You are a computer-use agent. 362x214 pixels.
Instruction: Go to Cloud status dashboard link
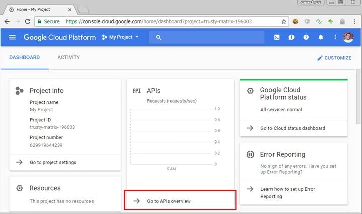point(294,128)
